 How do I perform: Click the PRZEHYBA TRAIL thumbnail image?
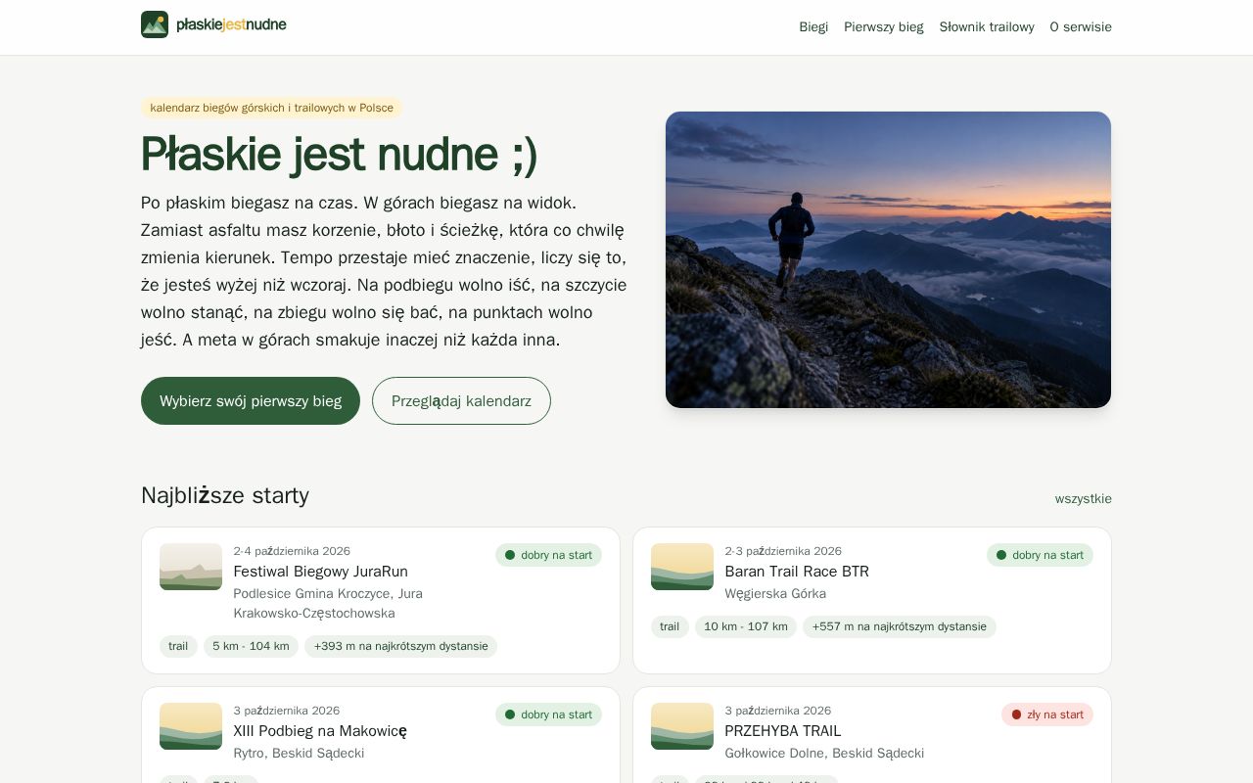[x=682, y=726]
